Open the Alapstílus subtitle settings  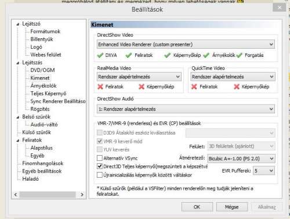tap(42, 148)
